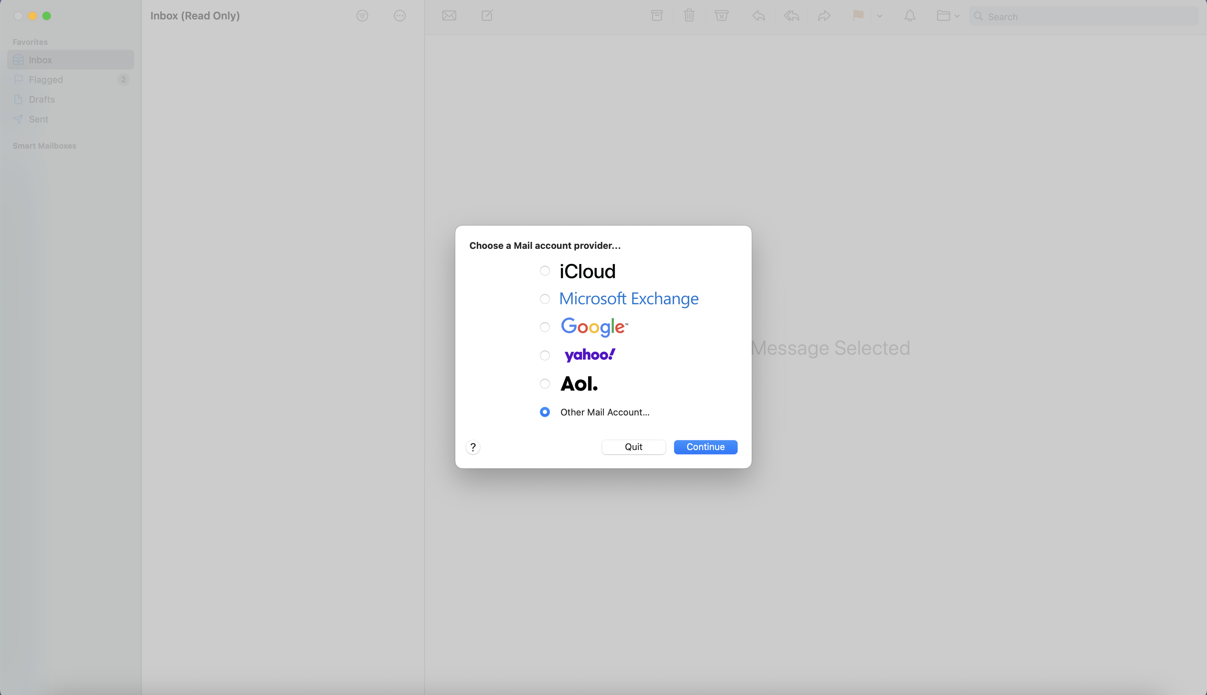Image resolution: width=1207 pixels, height=695 pixels.
Task: Select the Google radio button
Action: (545, 327)
